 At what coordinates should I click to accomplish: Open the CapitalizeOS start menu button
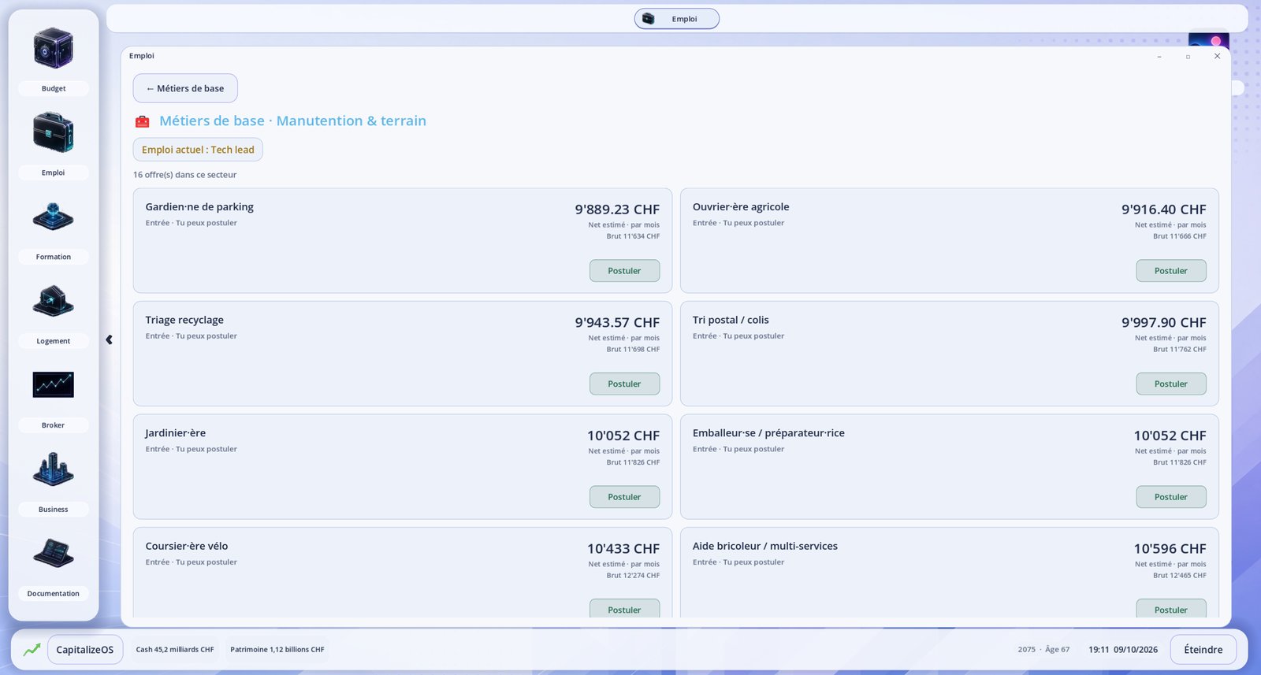tap(85, 650)
